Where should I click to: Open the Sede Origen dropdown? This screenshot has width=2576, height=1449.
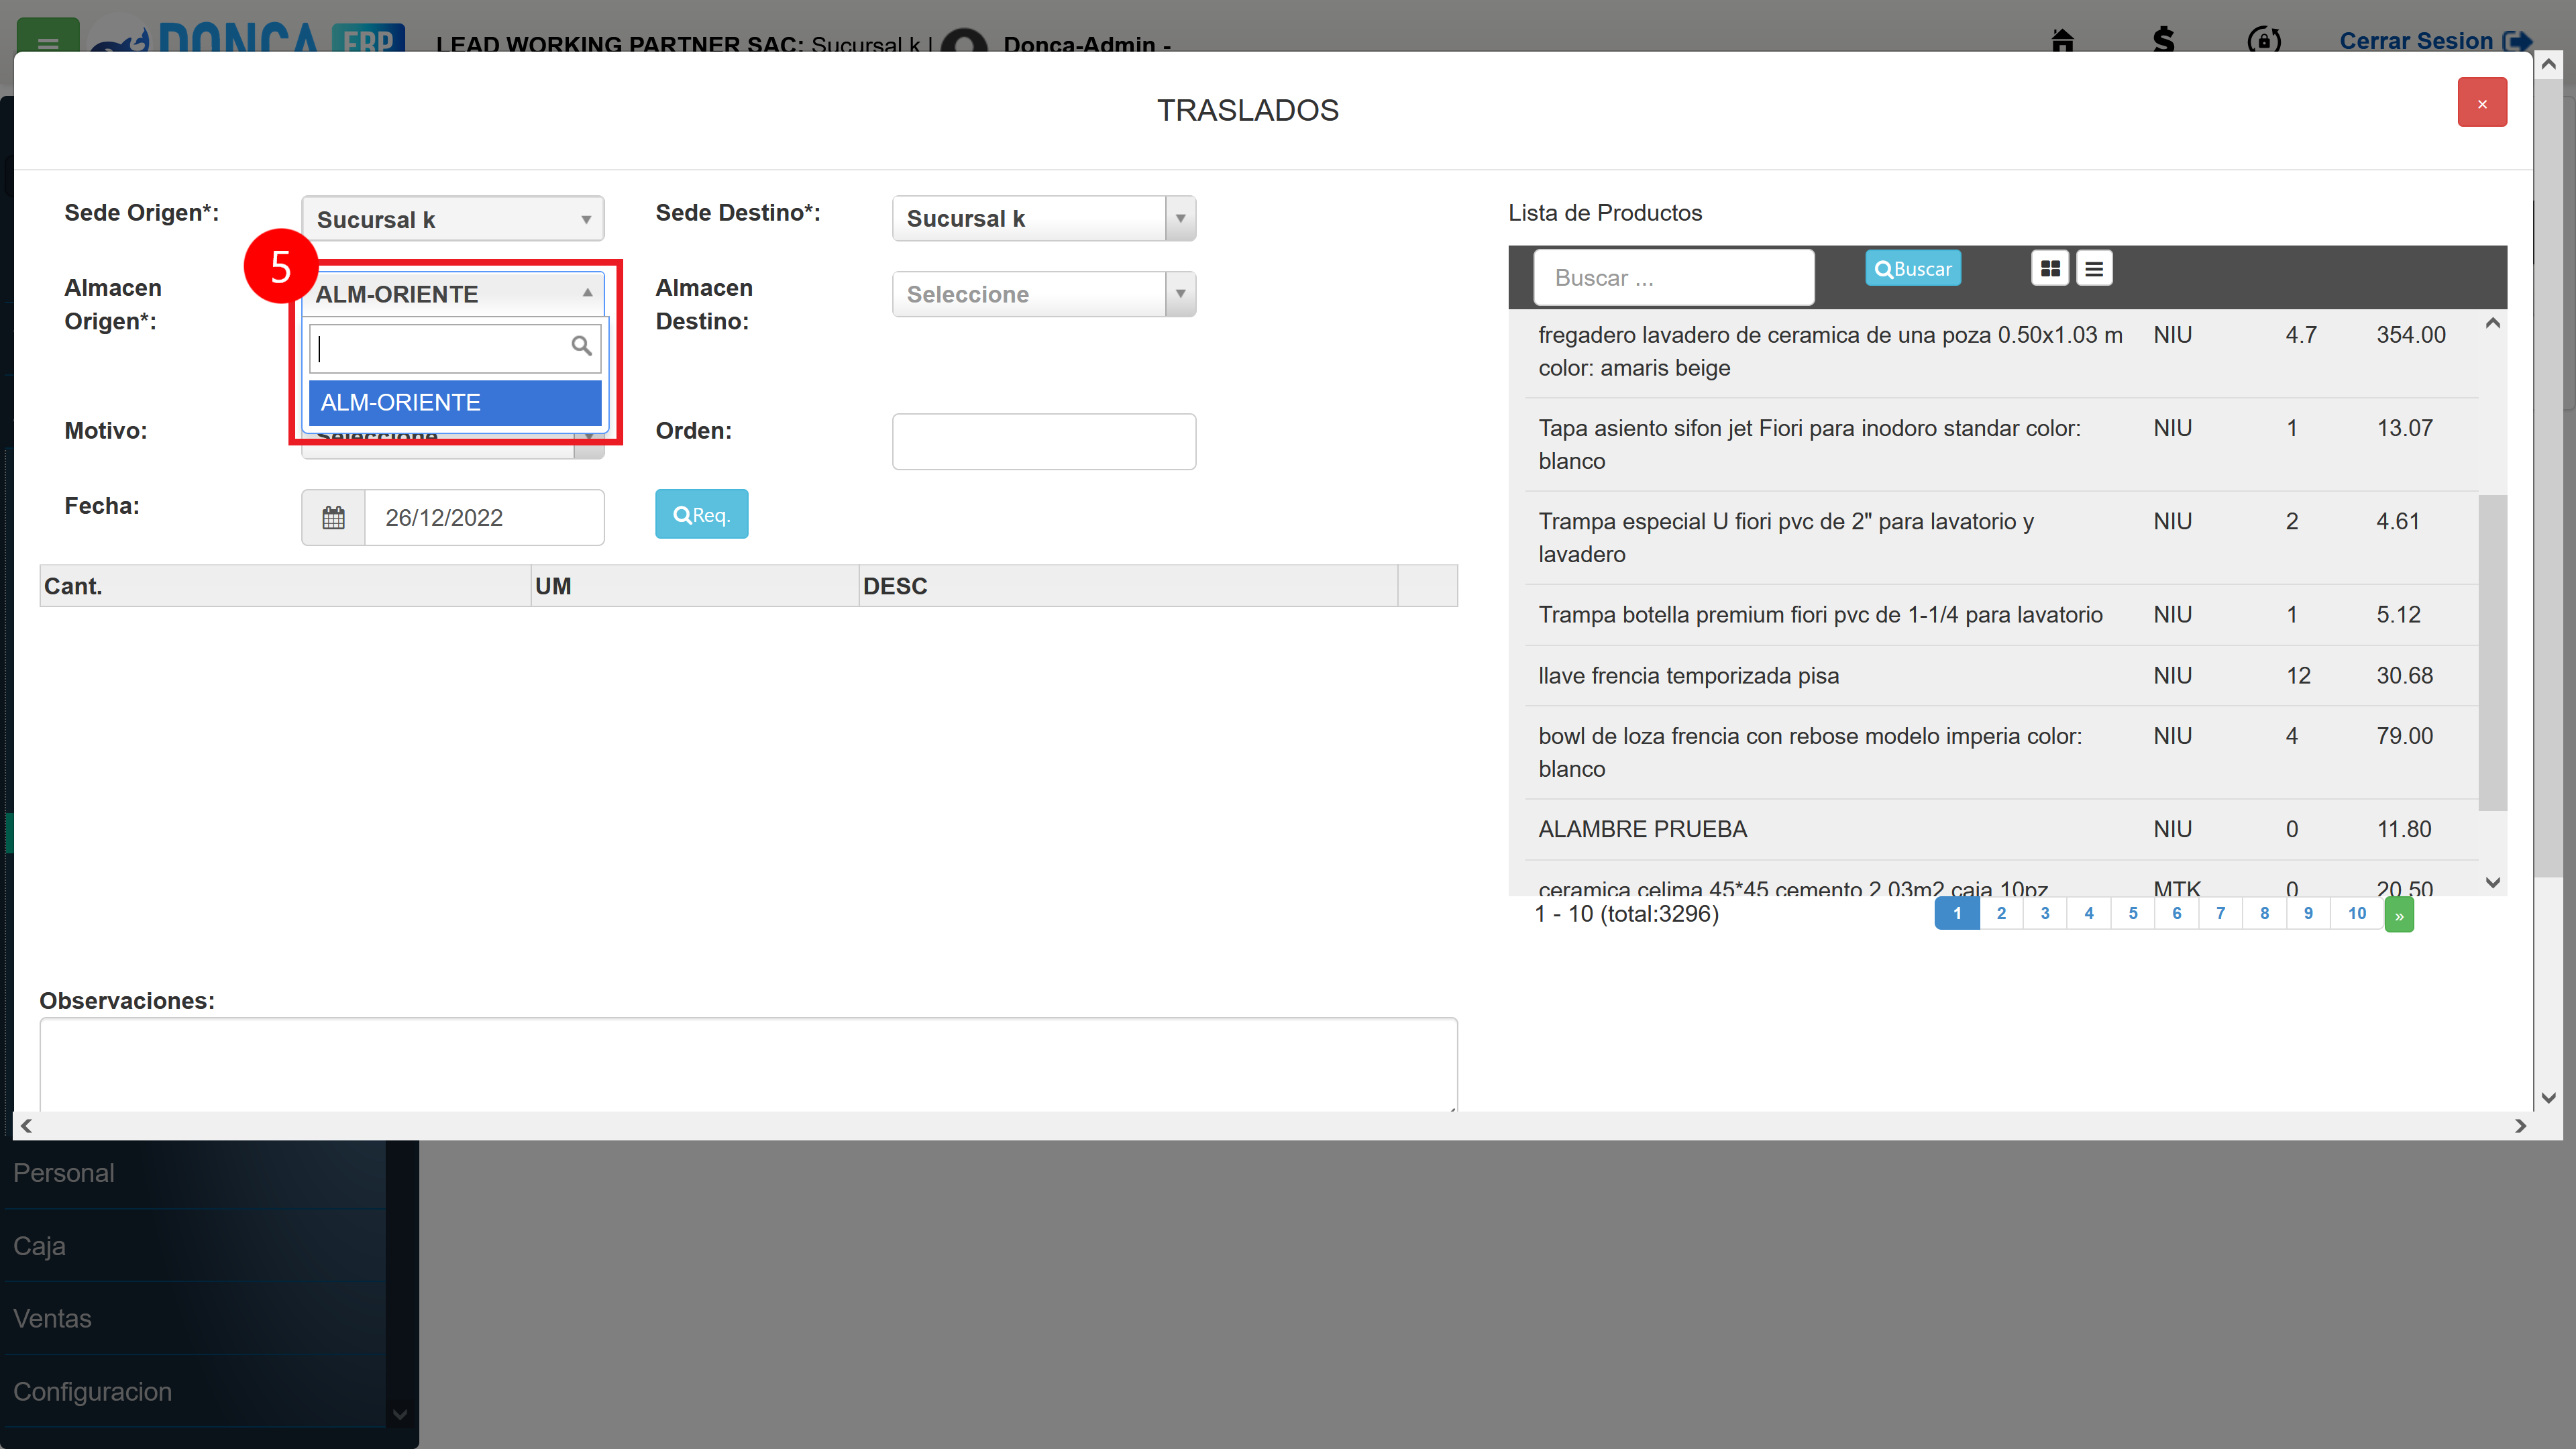point(453,219)
